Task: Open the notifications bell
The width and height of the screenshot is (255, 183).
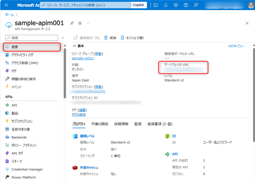Action: (166, 5)
